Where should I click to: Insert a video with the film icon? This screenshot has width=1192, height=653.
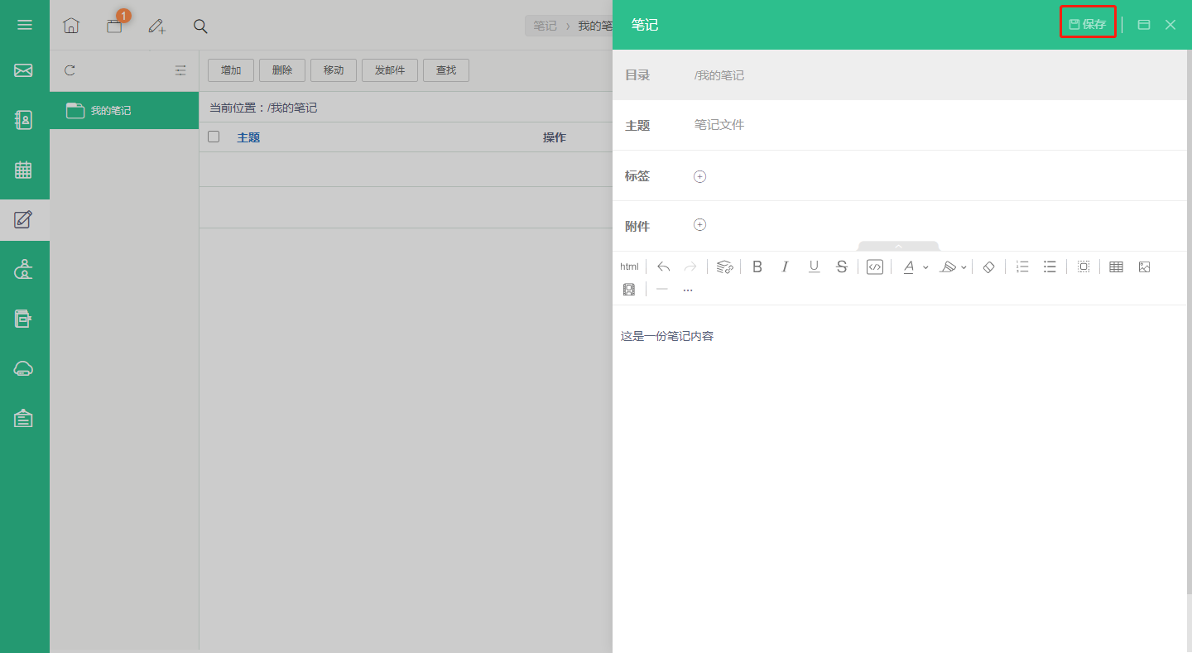[629, 290]
